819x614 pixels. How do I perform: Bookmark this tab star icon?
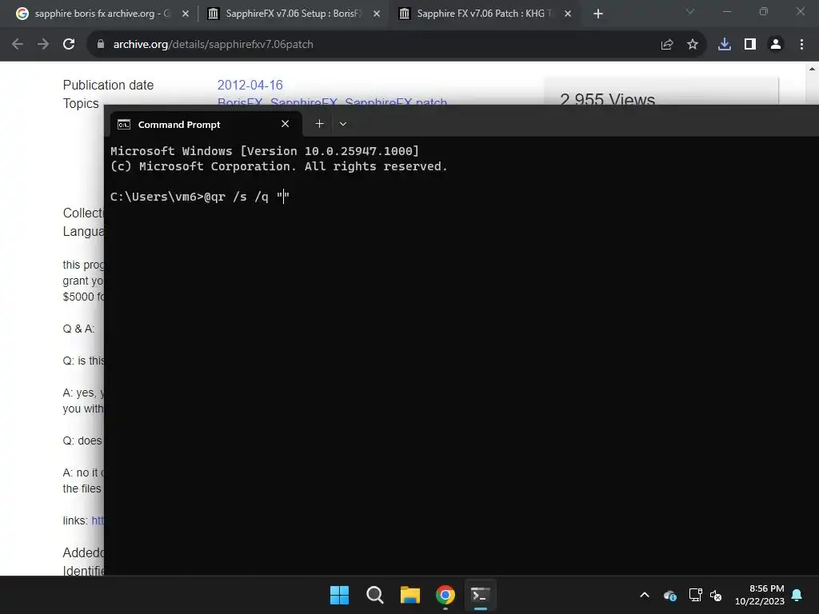coord(693,45)
